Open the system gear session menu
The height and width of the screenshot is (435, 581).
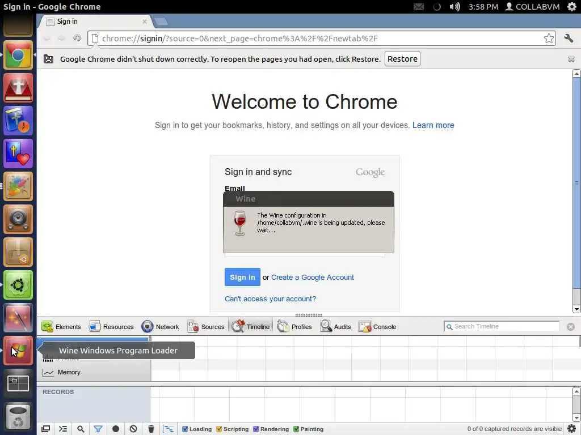(x=572, y=7)
